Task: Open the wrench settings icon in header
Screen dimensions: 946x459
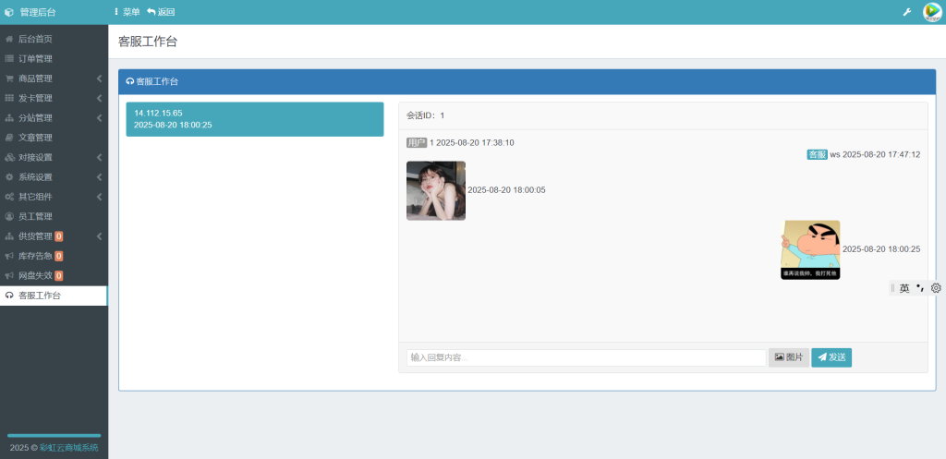Action: pyautogui.click(x=906, y=12)
